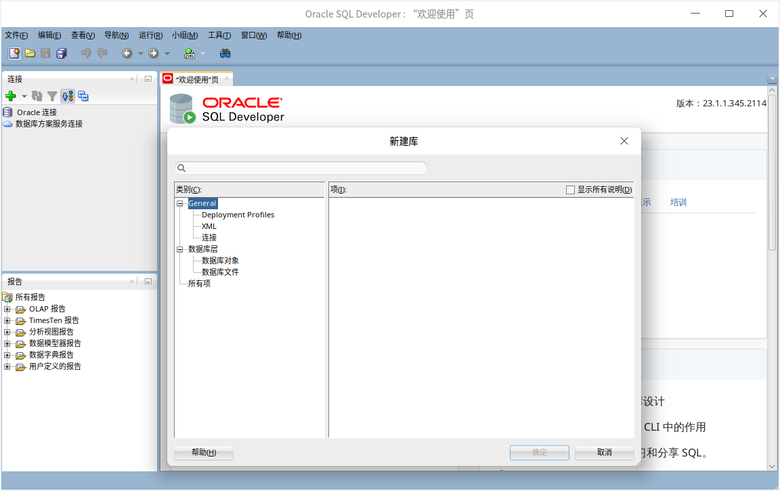The image size is (780, 491).
Task: Click the green plus New Connection icon
Action: coord(11,96)
